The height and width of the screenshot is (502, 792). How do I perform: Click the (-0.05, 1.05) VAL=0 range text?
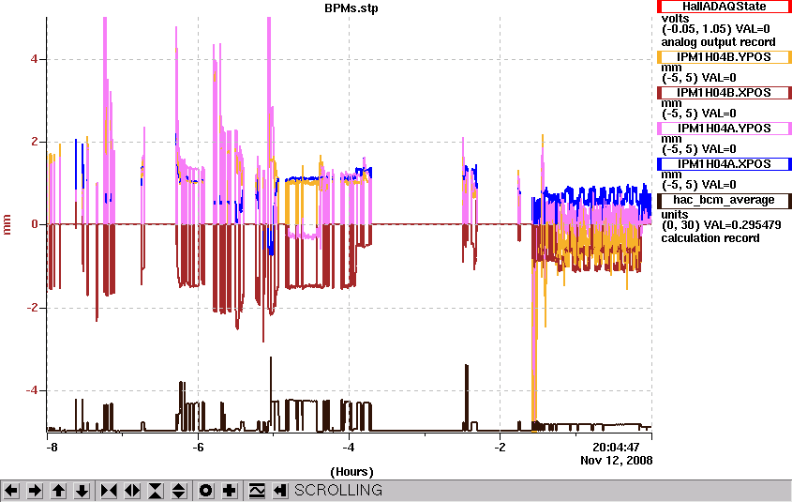716,29
